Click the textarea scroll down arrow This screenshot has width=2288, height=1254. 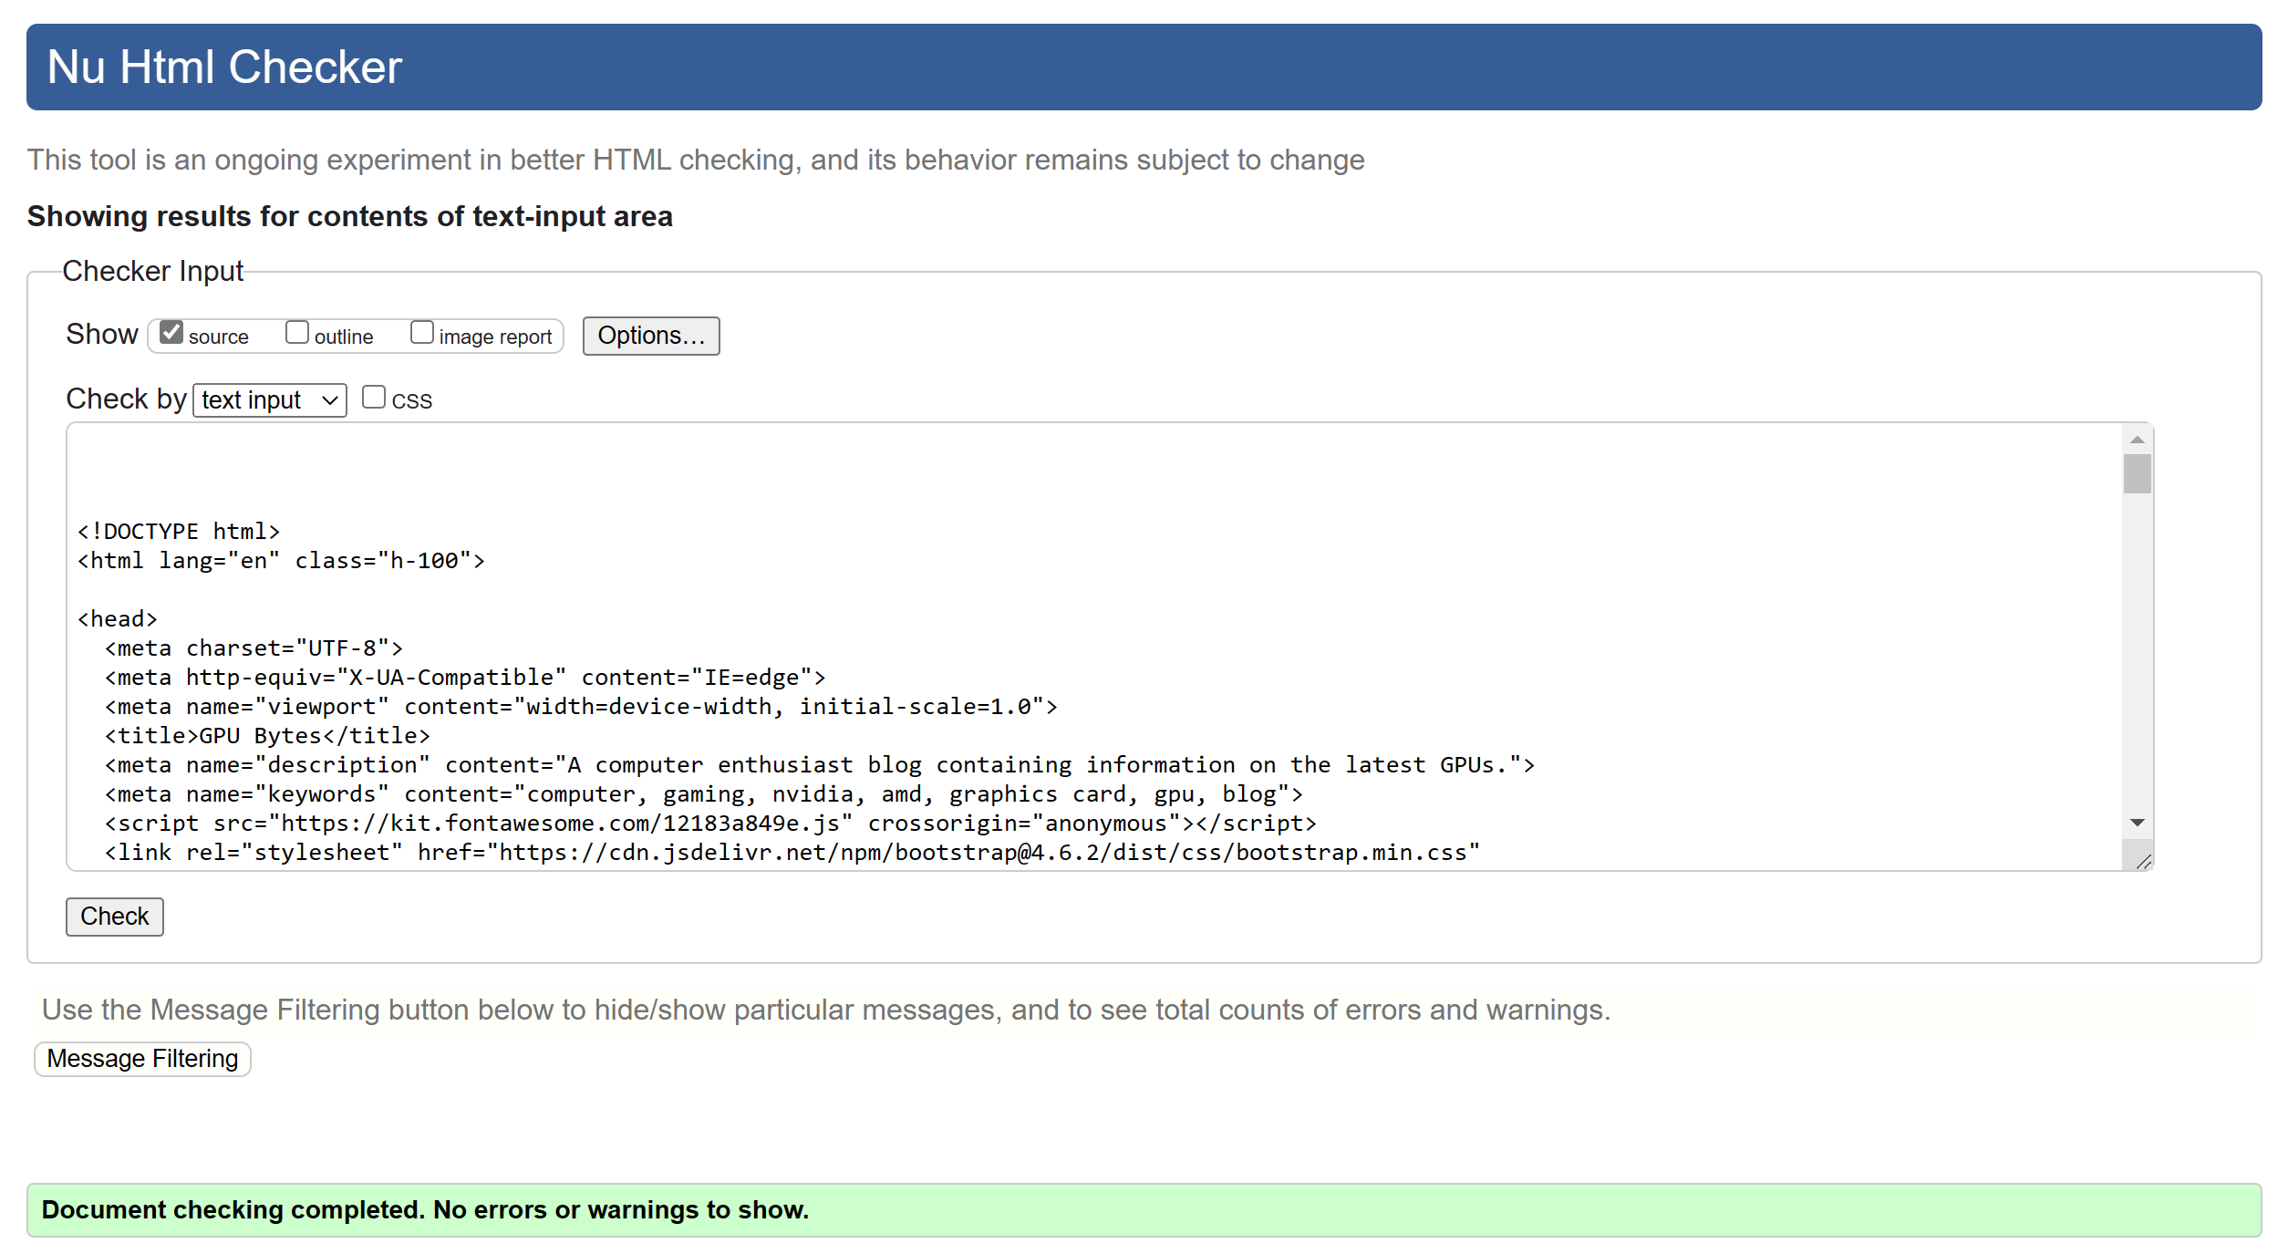pyautogui.click(x=2137, y=824)
